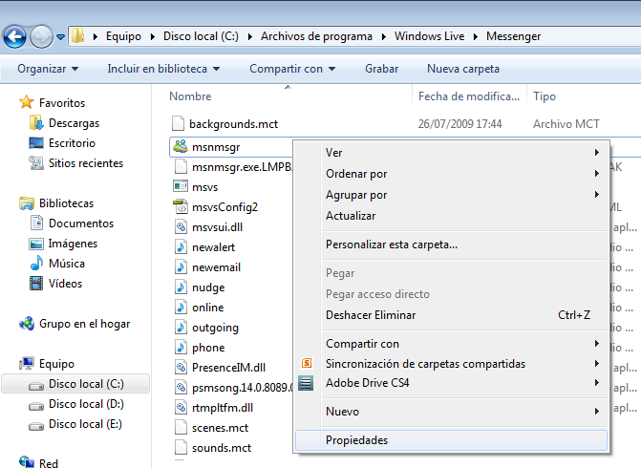Expand arrow between Equipo and Disco local
Image resolution: width=641 pixels, height=468 pixels.
(153, 37)
